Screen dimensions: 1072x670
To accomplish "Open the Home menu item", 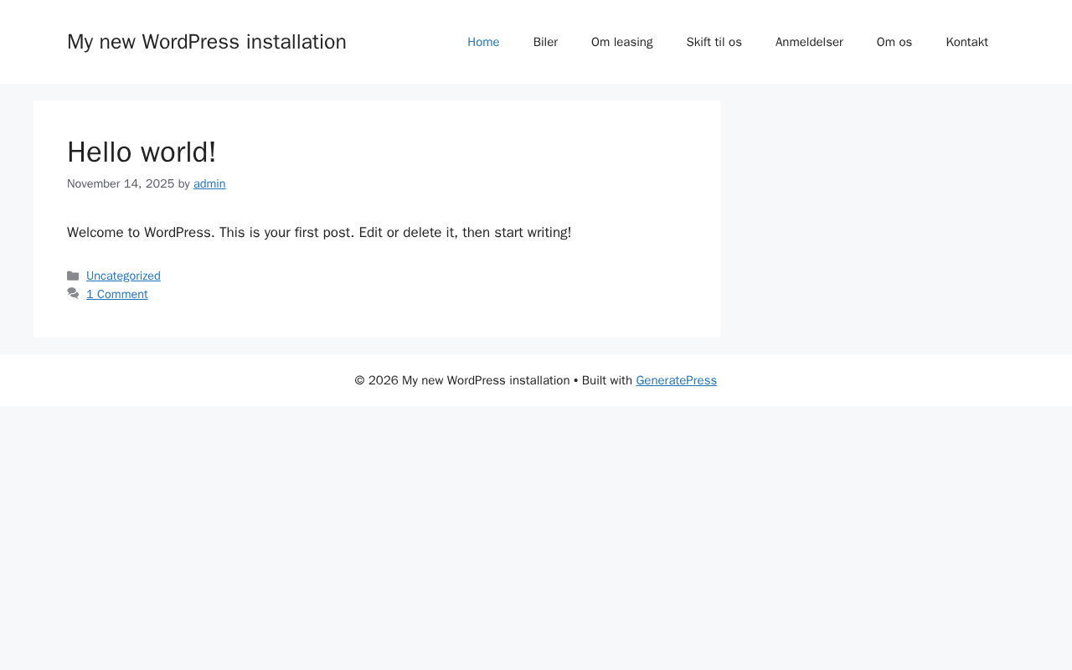I will click(x=483, y=42).
